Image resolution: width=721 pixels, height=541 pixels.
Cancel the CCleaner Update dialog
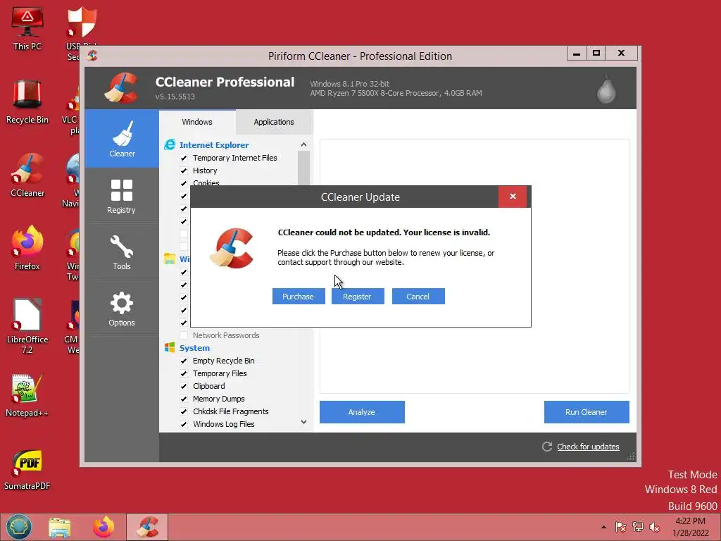(418, 297)
